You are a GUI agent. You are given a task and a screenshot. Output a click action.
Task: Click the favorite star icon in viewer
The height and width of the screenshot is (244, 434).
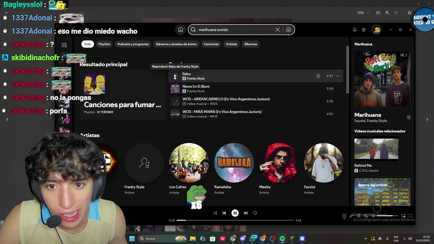pyautogui.click(x=410, y=13)
